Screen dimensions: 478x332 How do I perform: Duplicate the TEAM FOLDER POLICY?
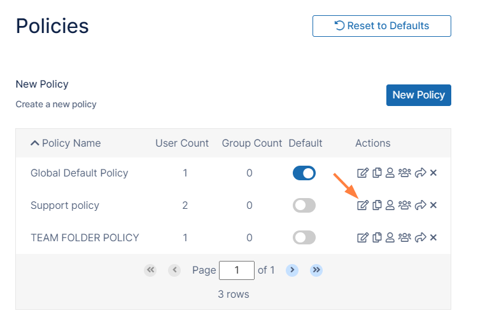coord(377,237)
